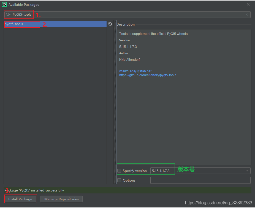Click the version number field showing 5.15.1.1.7.3

[162, 171]
